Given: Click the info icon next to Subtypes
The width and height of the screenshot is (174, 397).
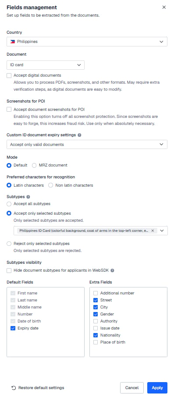Looking at the screenshot, I should point(28,197).
